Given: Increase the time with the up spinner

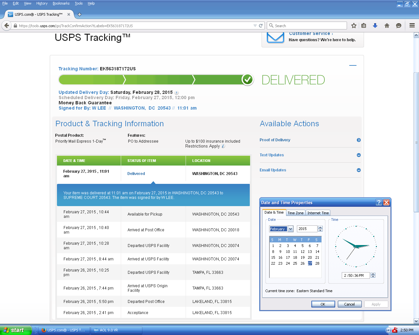Looking at the screenshot, I should click(x=373, y=274).
